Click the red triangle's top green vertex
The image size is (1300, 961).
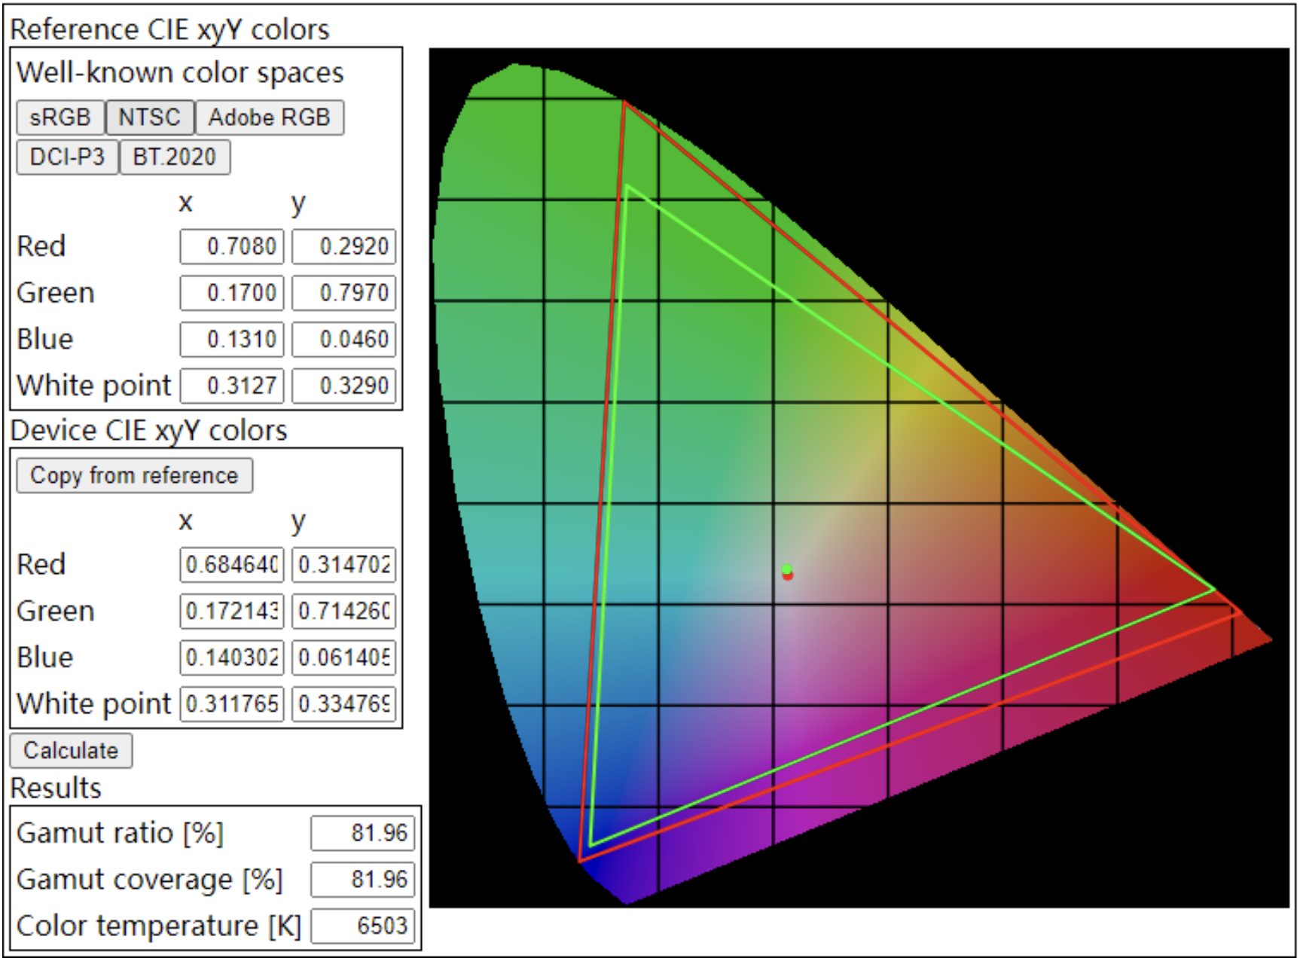click(624, 102)
